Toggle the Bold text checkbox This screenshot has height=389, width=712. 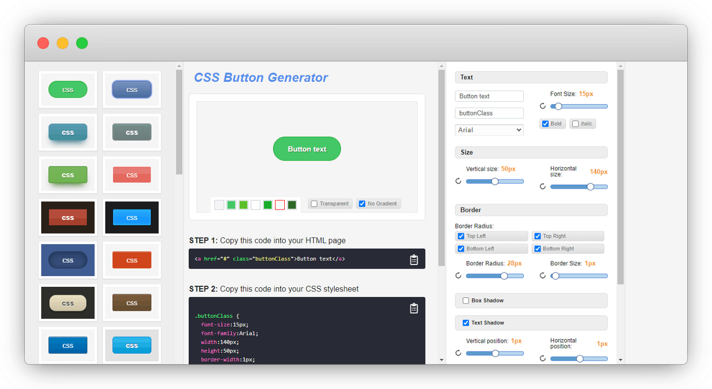coord(545,124)
